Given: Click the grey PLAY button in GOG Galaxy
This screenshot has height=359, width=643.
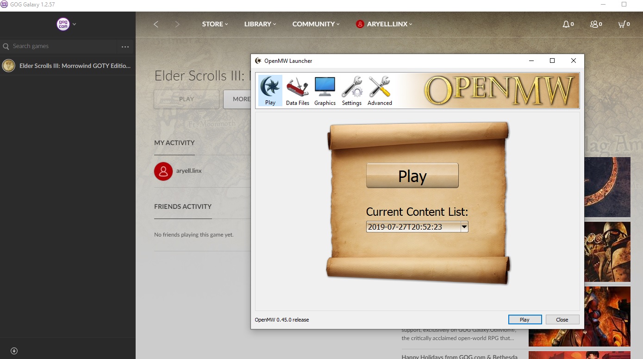Looking at the screenshot, I should (187, 99).
